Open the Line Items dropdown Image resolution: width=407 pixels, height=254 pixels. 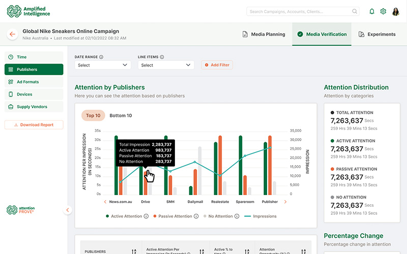[166, 65]
